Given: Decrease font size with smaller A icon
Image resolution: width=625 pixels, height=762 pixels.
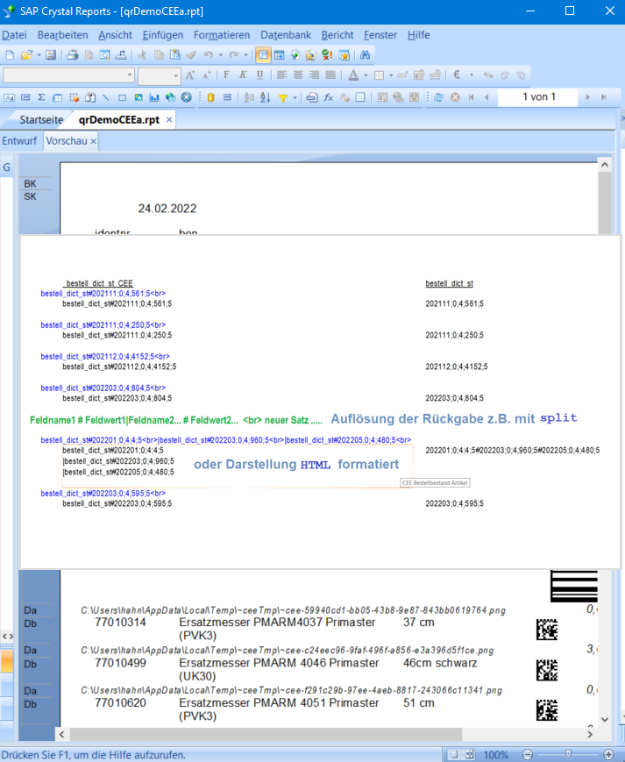Looking at the screenshot, I should 207,75.
